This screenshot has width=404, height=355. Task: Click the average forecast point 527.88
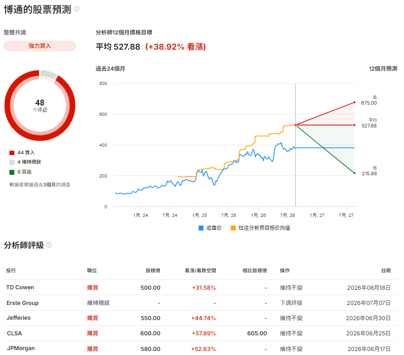[x=354, y=125]
